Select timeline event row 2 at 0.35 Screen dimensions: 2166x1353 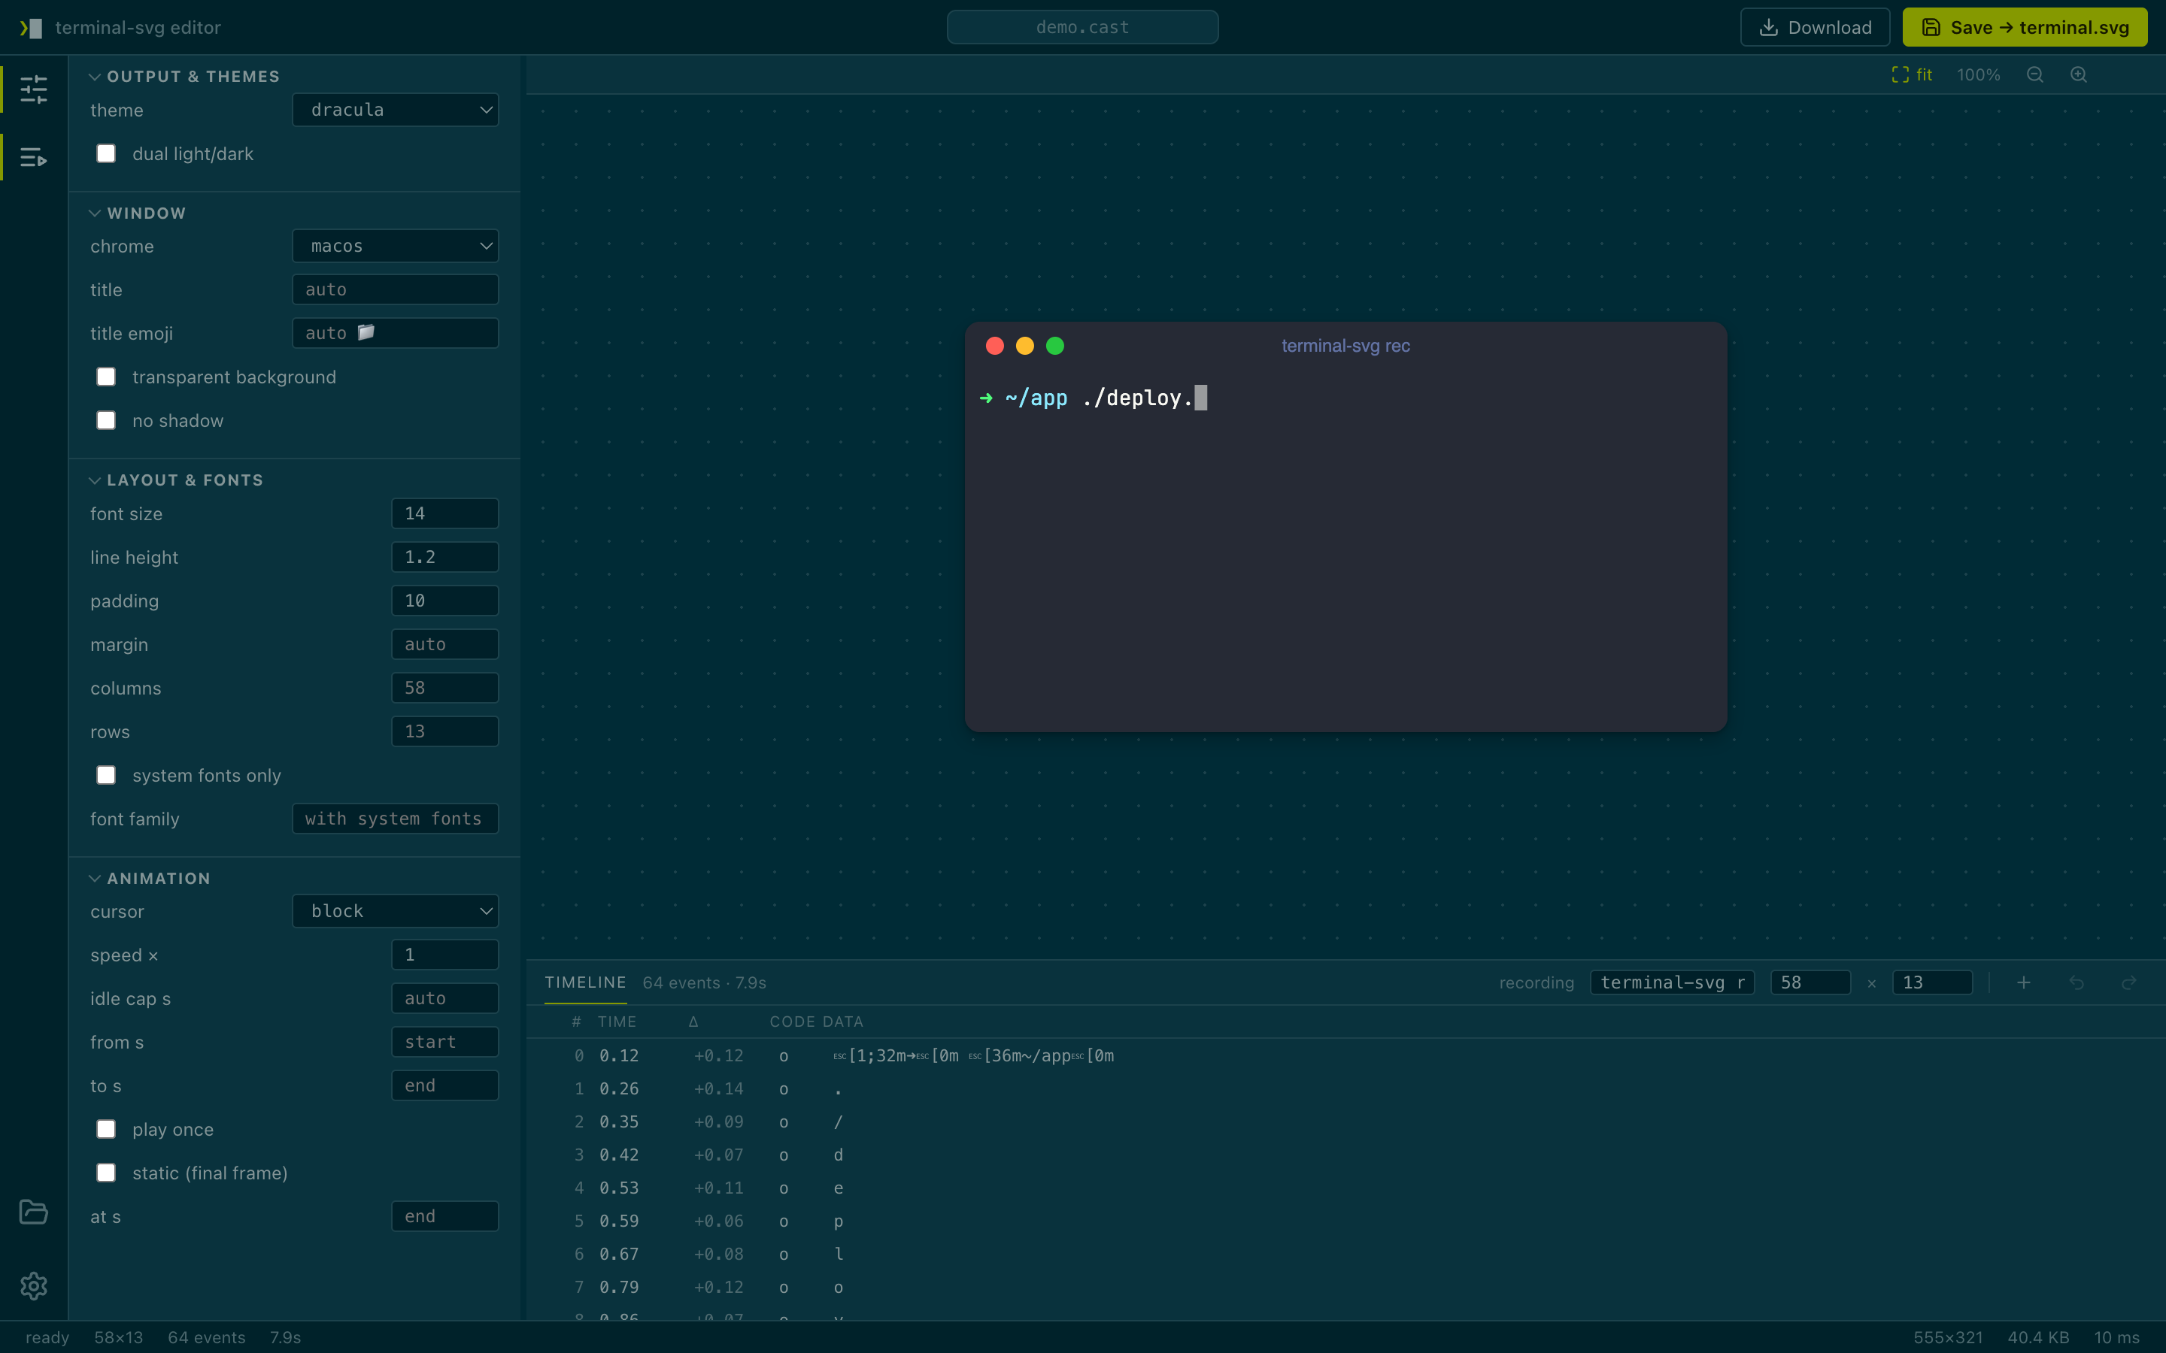tap(1345, 1122)
